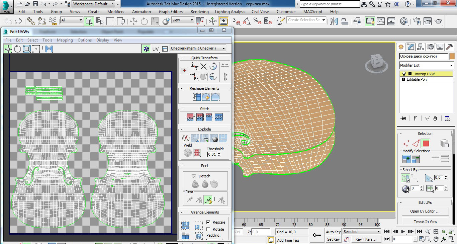Open the Mapping menu in Edit UVWs
457x244 pixels.
65,40
